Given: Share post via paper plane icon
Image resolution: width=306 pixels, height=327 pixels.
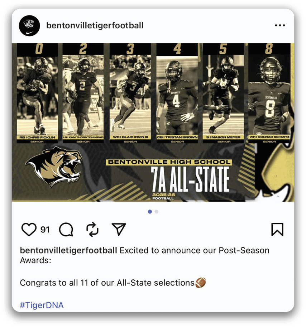Looking at the screenshot, I should (x=119, y=230).
